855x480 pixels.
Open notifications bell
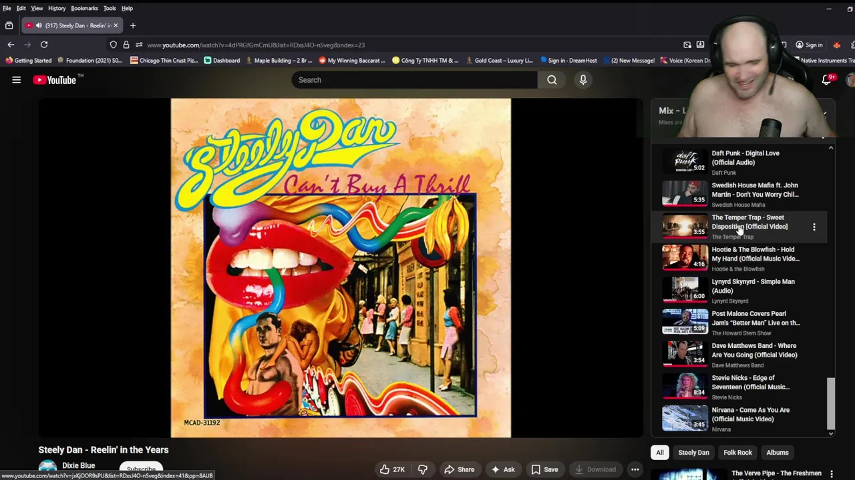(827, 80)
